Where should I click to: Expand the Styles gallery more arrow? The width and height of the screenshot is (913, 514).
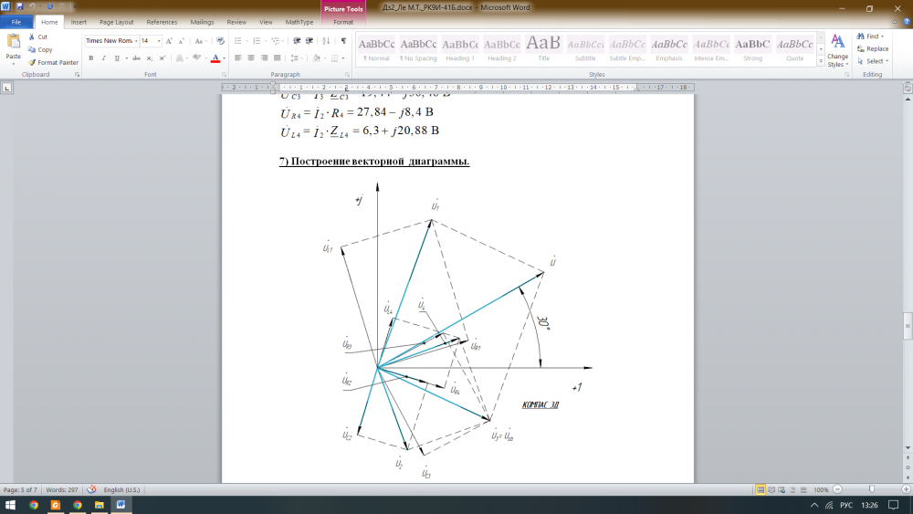tap(821, 61)
